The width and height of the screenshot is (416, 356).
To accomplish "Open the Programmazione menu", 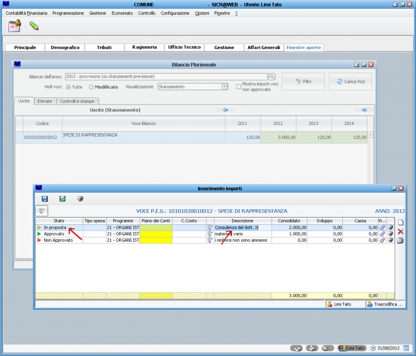I will pyautogui.click(x=68, y=13).
